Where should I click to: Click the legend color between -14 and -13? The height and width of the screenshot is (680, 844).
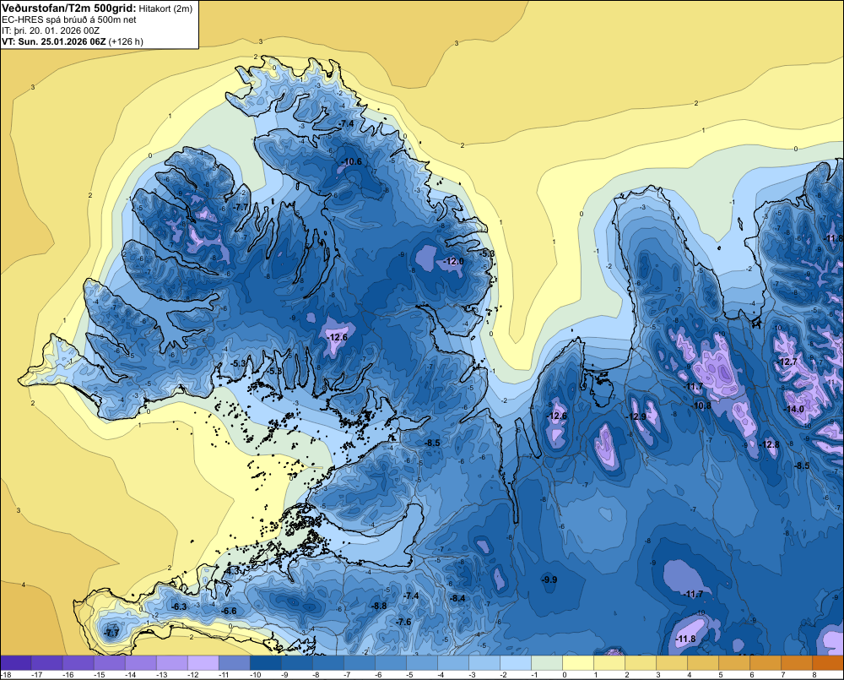coord(140,663)
